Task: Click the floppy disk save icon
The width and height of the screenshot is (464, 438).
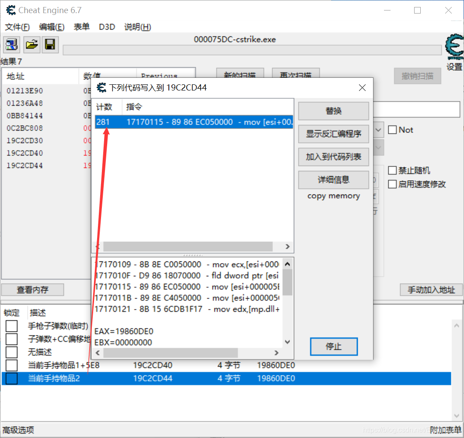Action: pyautogui.click(x=50, y=45)
